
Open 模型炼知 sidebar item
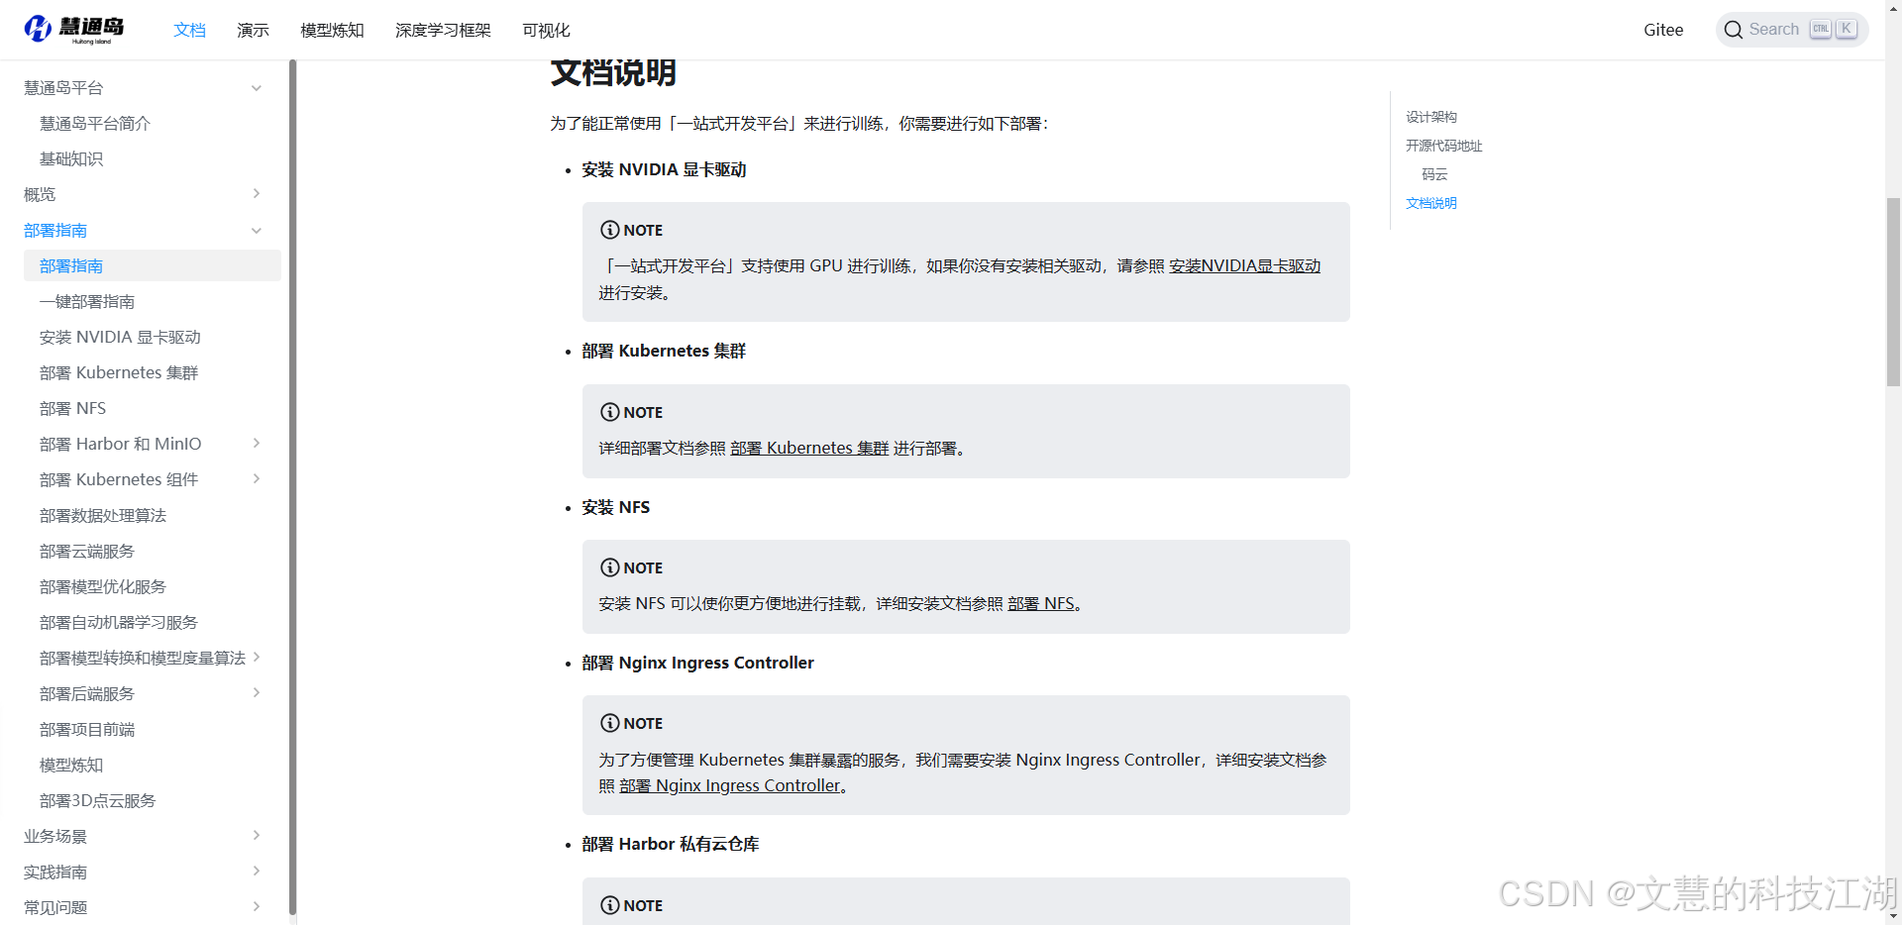[71, 766]
